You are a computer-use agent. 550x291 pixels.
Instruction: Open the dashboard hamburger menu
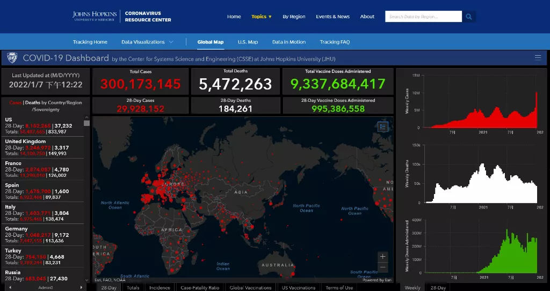(538, 58)
